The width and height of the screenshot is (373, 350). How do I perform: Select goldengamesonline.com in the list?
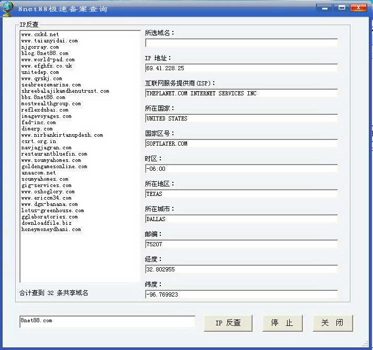click(54, 167)
